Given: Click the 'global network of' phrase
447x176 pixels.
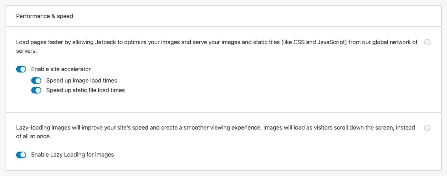Looking at the screenshot, I should tap(393, 42).
